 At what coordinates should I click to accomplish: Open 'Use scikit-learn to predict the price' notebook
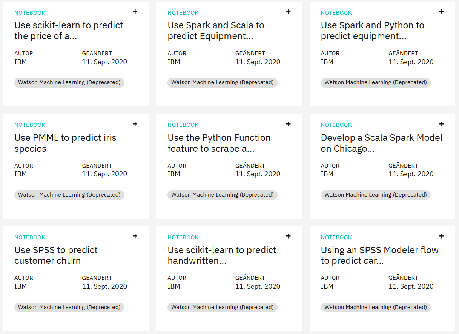coord(69,31)
